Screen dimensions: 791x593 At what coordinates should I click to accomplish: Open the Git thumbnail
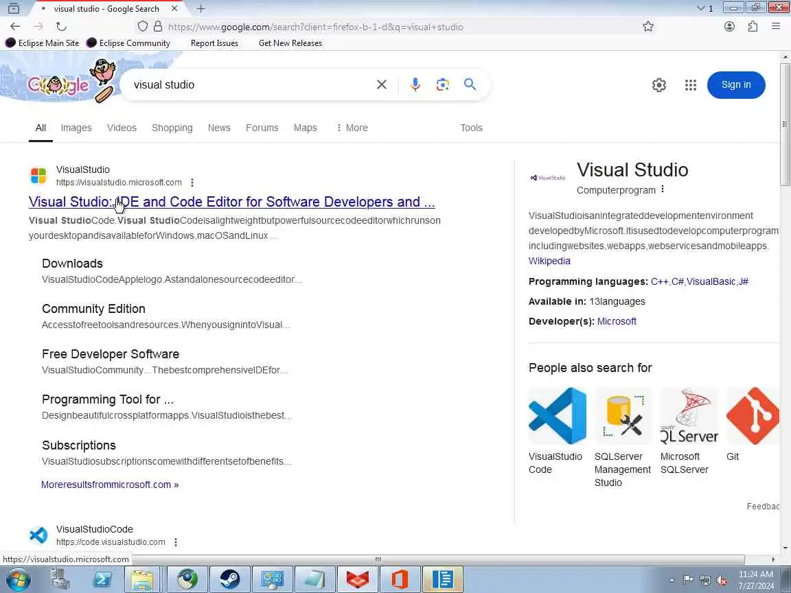point(753,416)
